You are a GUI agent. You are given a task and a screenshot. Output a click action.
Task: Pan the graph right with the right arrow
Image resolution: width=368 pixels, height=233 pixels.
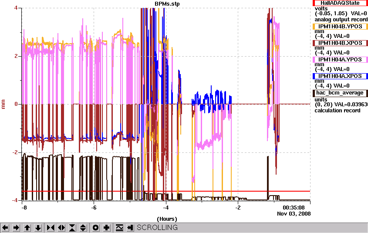tap(16, 228)
